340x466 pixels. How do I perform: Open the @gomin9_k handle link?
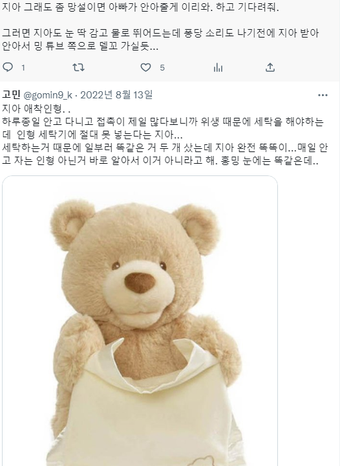click(x=47, y=95)
